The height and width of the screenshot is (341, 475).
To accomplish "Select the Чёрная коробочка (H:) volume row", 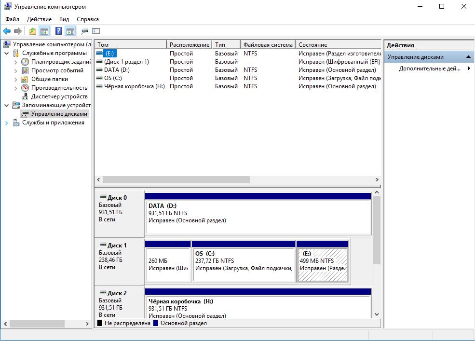I will (x=238, y=86).
